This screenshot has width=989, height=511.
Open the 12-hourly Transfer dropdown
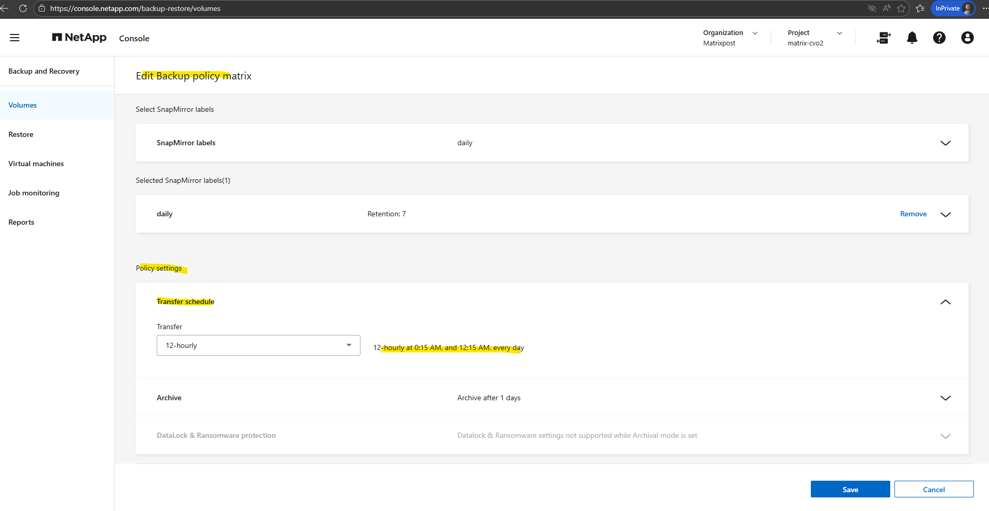pyautogui.click(x=258, y=345)
